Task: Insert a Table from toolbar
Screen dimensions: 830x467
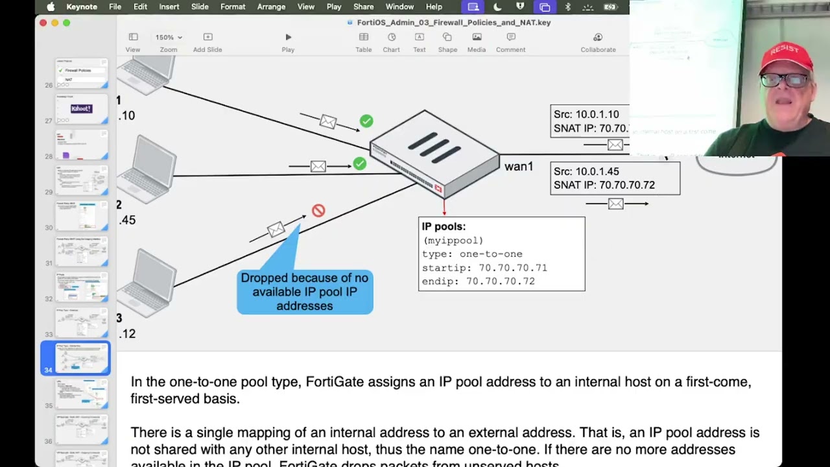Action: point(363,43)
